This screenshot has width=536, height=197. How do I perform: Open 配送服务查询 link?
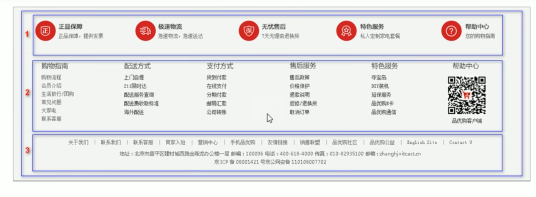click(139, 95)
